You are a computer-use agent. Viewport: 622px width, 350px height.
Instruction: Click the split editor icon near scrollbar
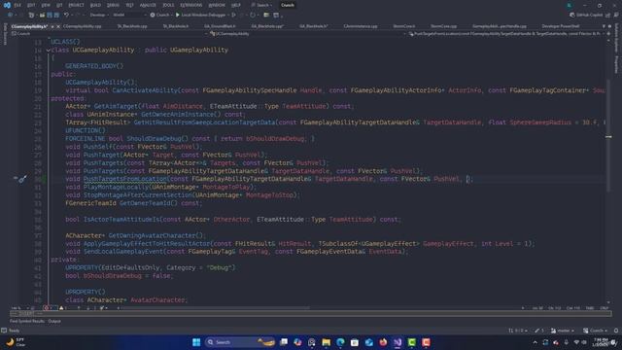[x=608, y=34]
